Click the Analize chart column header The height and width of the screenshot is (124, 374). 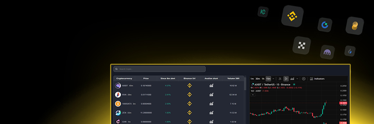point(211,79)
